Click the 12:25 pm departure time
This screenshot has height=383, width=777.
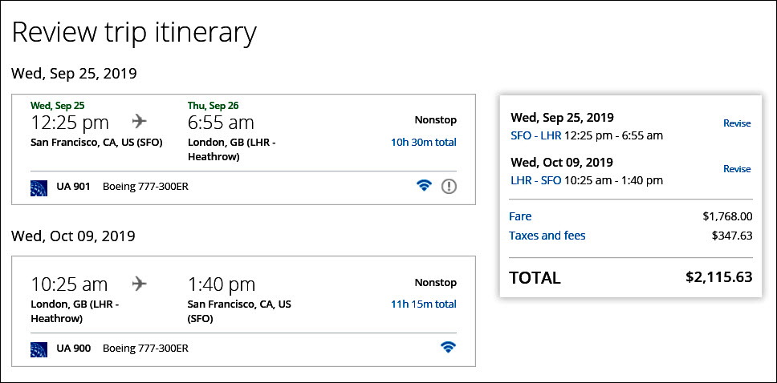(x=70, y=123)
